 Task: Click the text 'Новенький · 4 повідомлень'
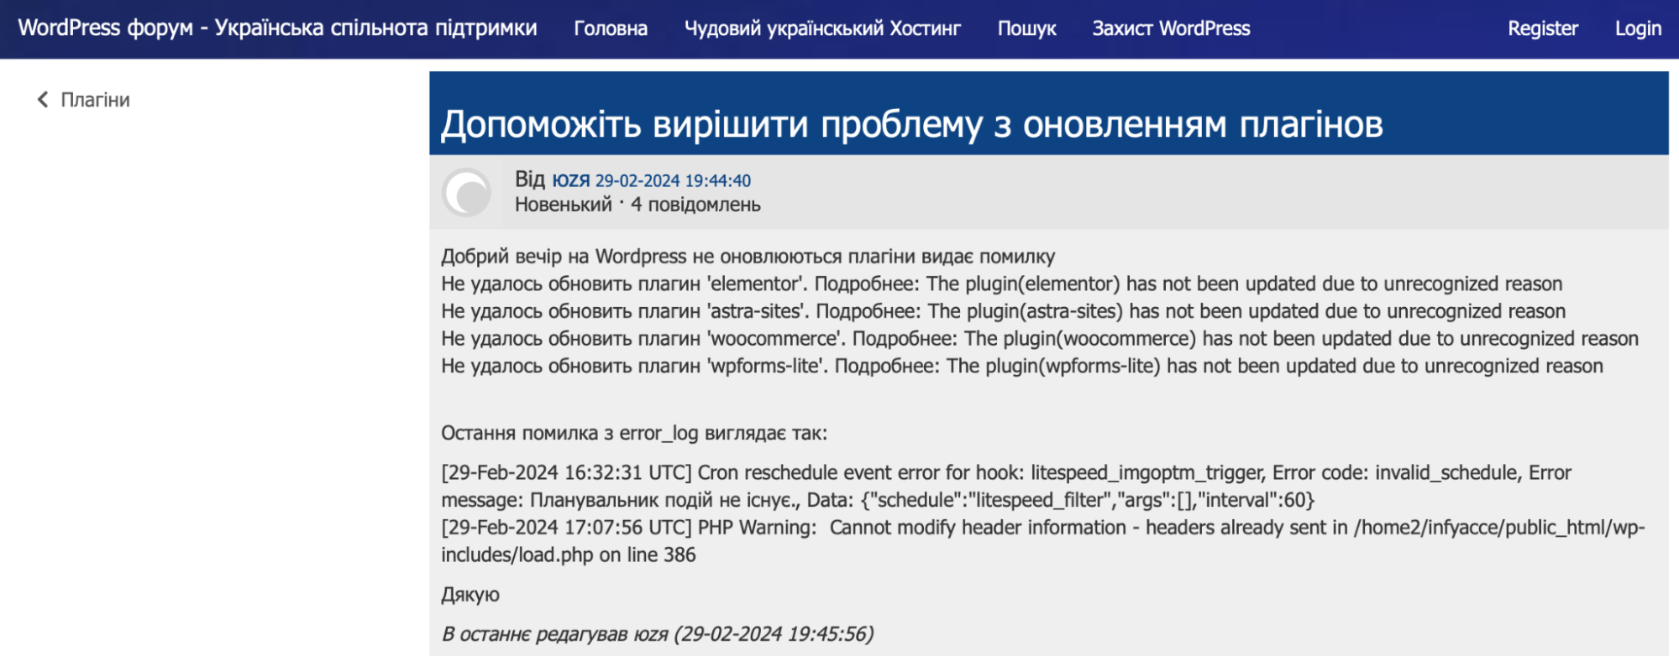[637, 205]
